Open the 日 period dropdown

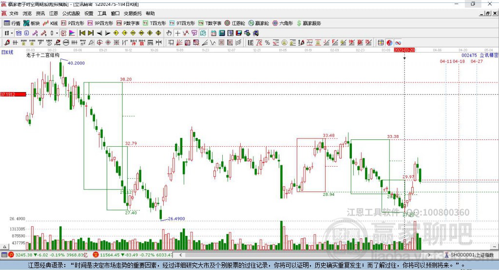[x=9, y=33]
